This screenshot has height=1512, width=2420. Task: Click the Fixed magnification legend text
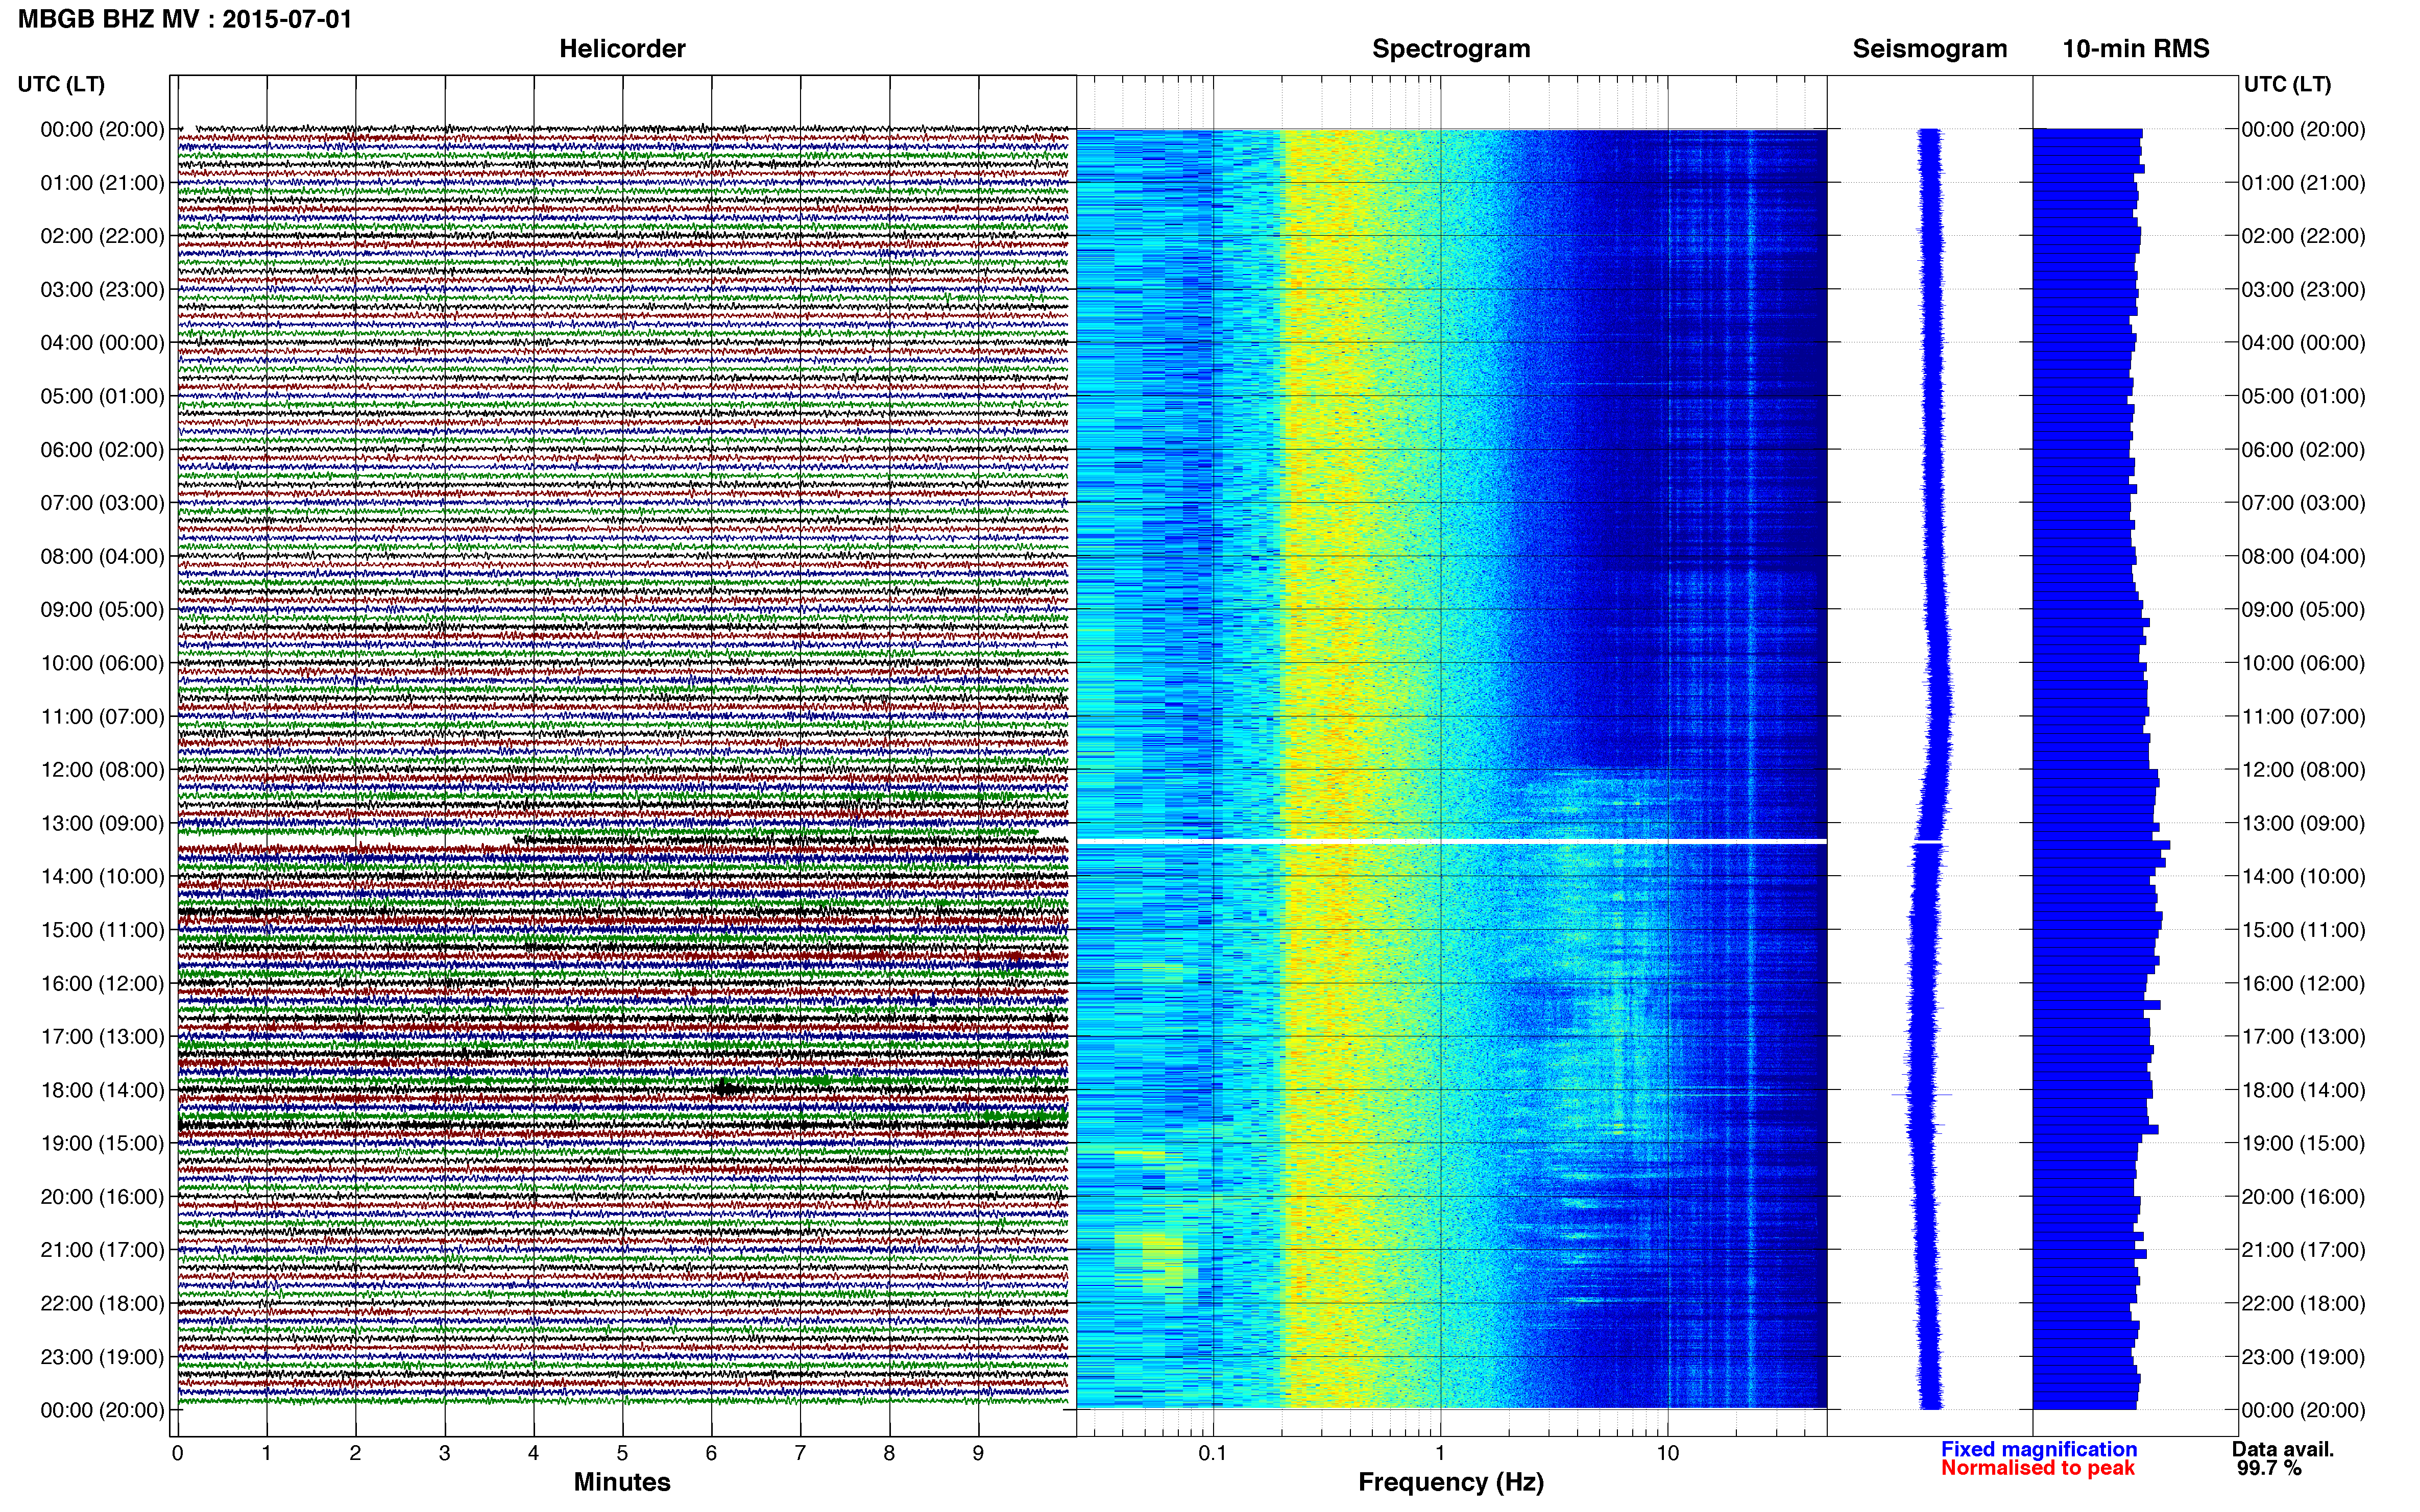coord(2039,1449)
